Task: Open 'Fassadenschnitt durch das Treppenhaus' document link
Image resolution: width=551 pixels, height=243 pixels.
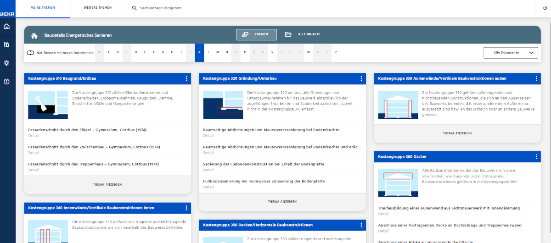Action: click(x=93, y=164)
